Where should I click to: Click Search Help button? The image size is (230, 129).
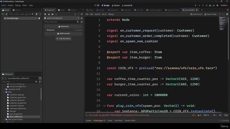(210, 14)
